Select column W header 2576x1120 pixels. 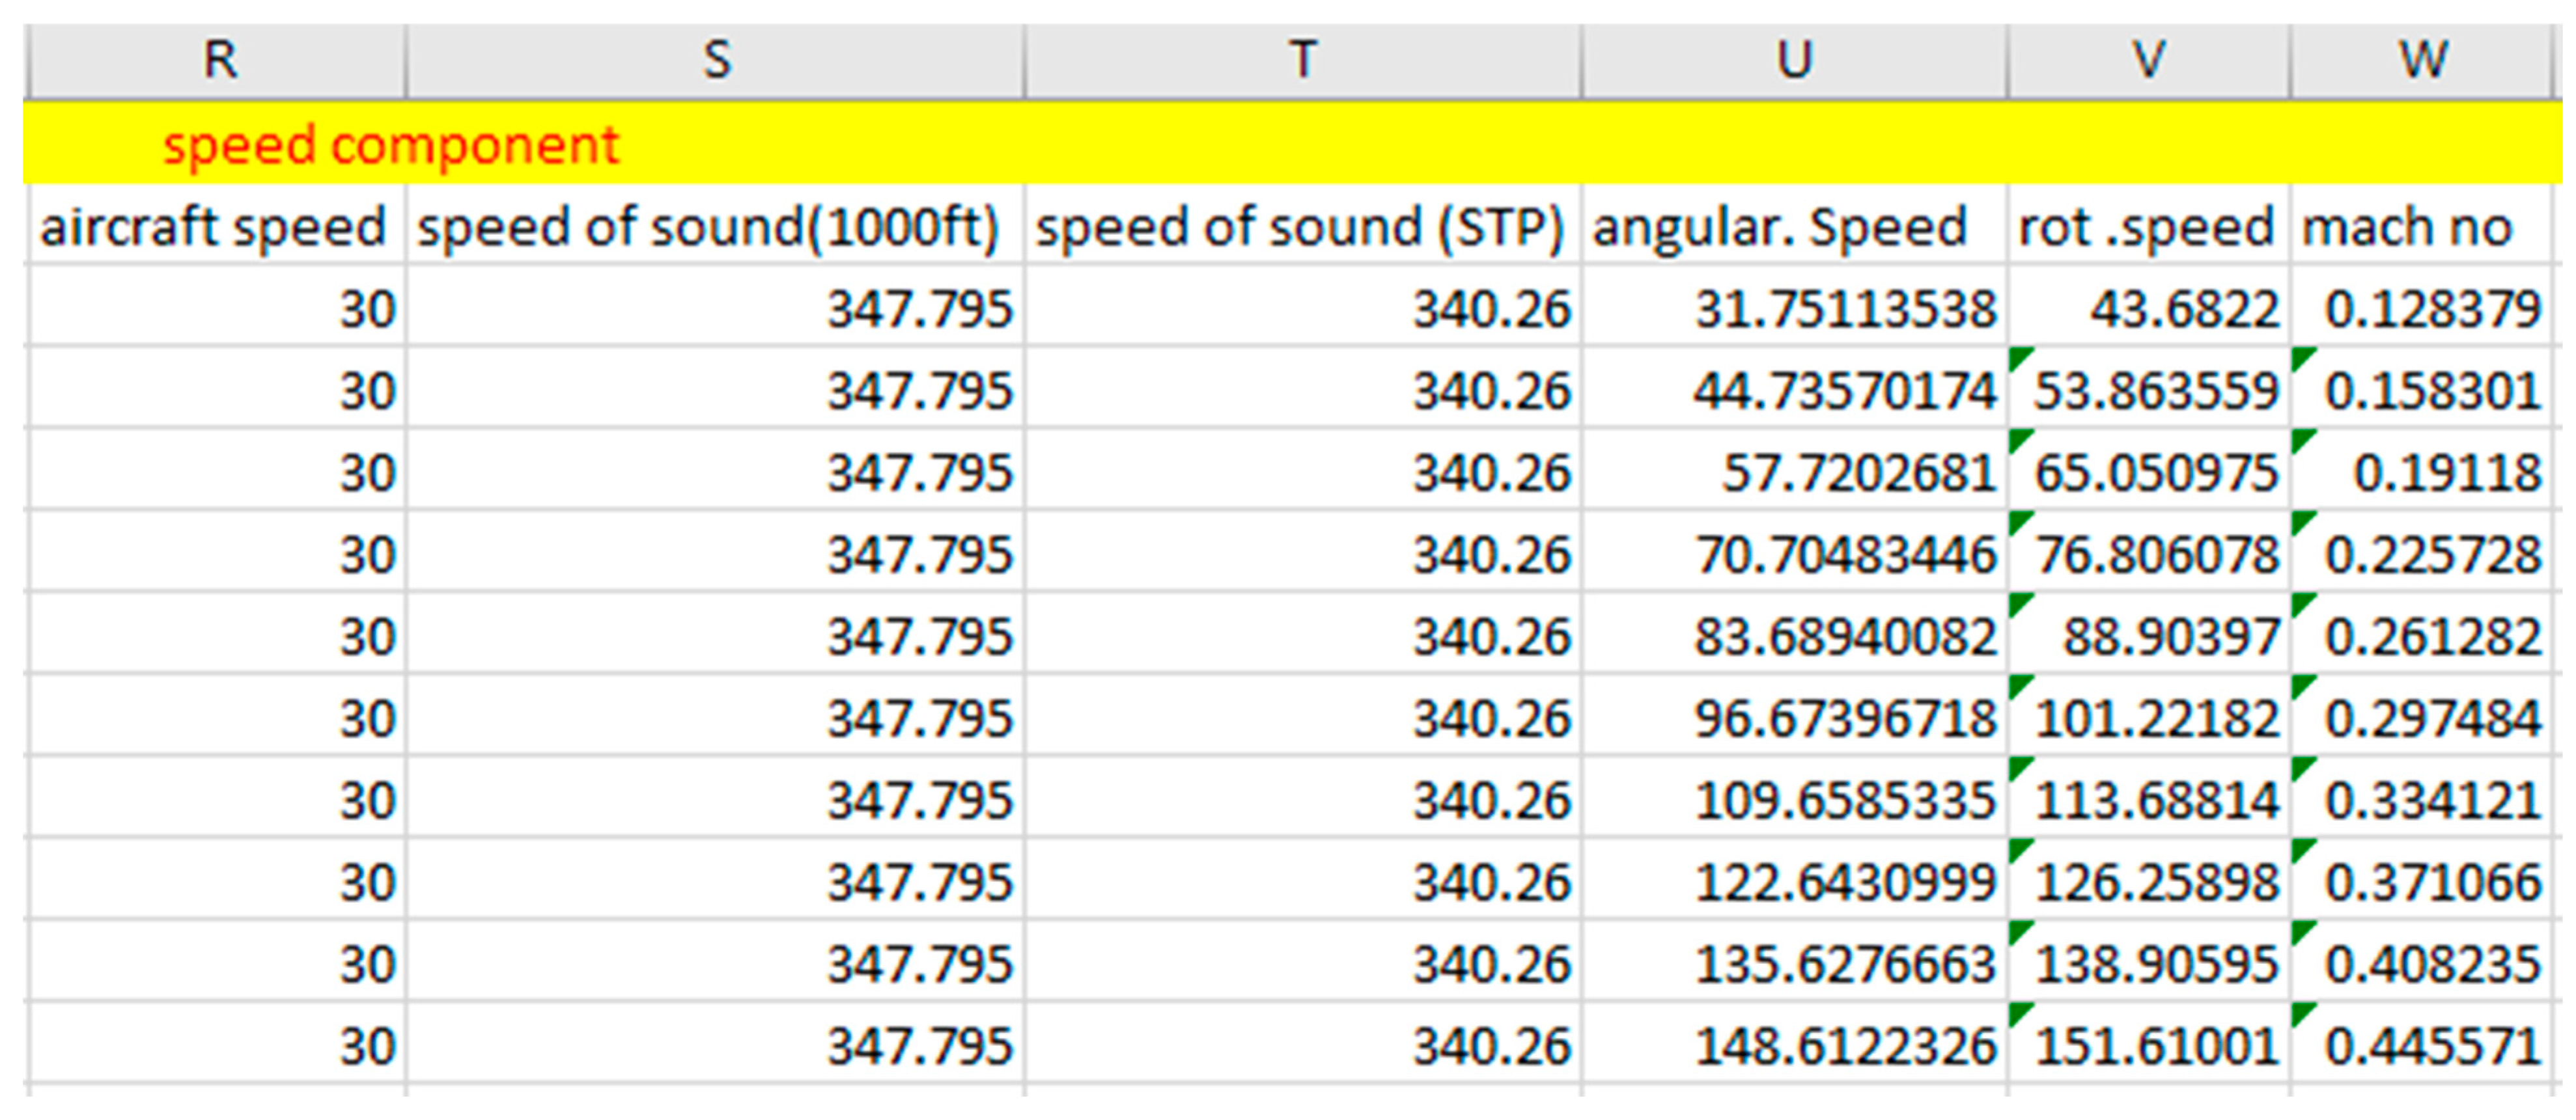point(2422,60)
